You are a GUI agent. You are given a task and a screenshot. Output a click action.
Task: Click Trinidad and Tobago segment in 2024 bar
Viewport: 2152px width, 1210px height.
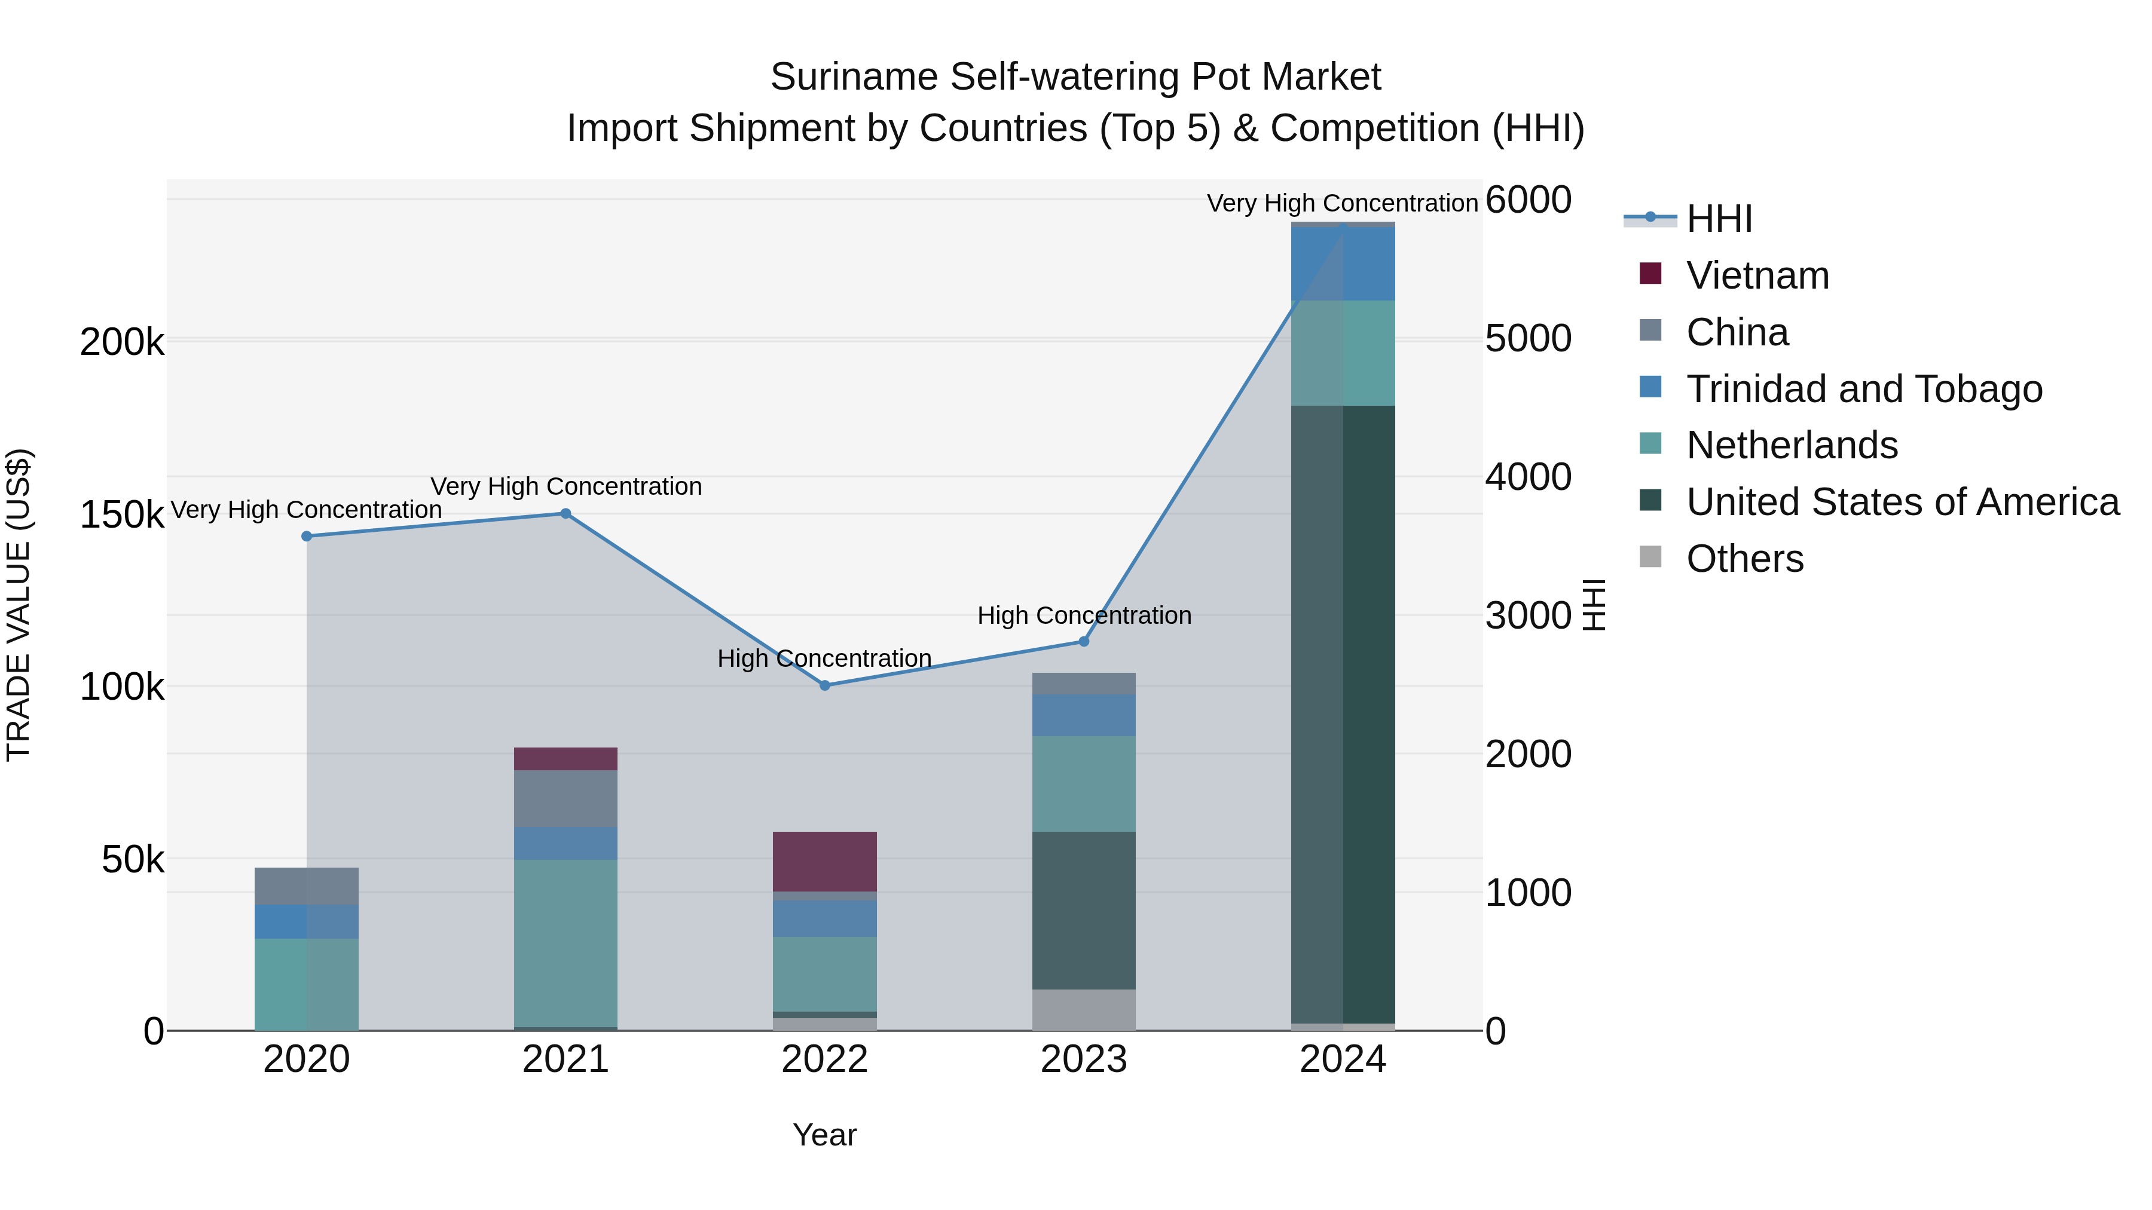click(x=1343, y=264)
